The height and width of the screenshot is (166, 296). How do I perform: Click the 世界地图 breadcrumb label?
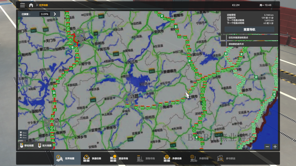(x=44, y=5)
